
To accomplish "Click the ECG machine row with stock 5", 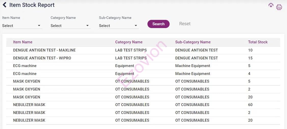I will tap(25, 66).
